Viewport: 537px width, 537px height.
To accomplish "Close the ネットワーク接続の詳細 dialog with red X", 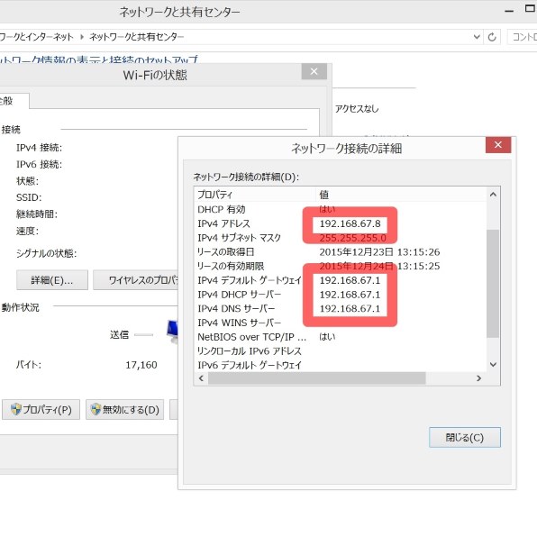I will (x=498, y=145).
